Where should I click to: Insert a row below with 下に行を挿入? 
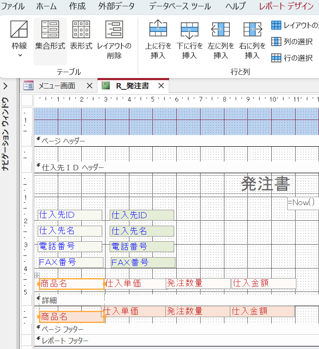coord(190,39)
